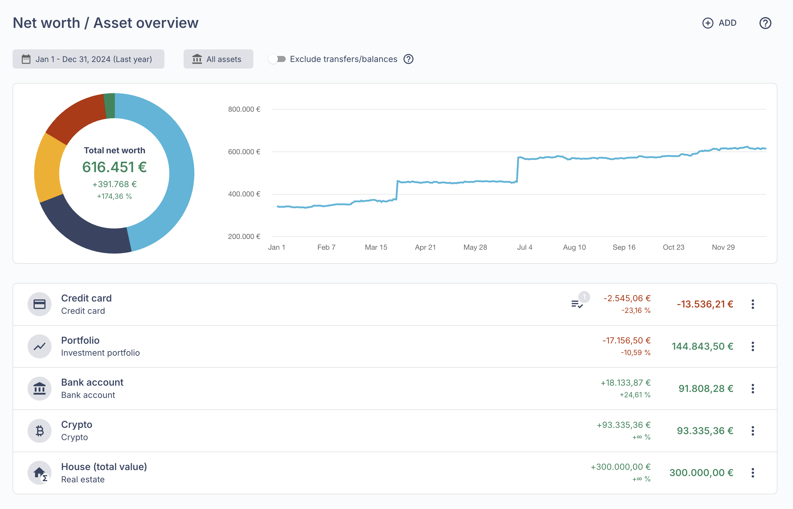Toggle Exclude transfers/balances switch
This screenshot has height=509, width=793.
tap(277, 59)
